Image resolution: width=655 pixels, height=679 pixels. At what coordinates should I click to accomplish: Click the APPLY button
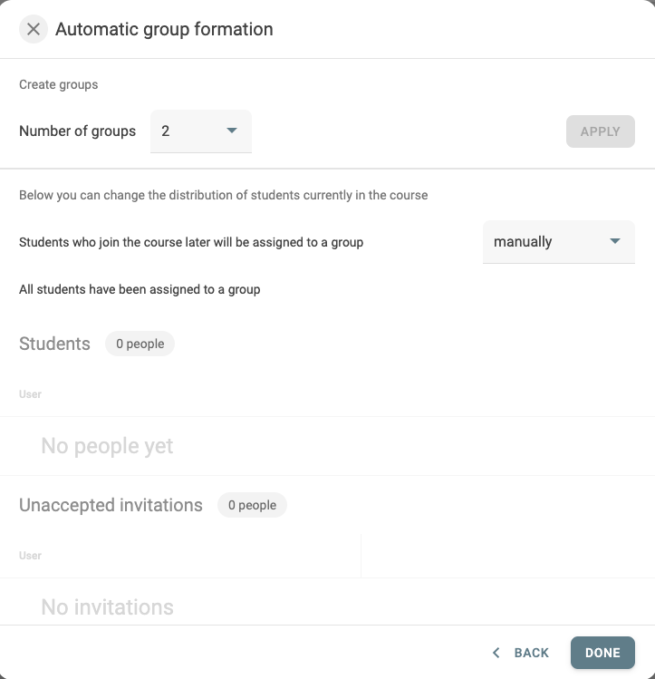pos(600,131)
